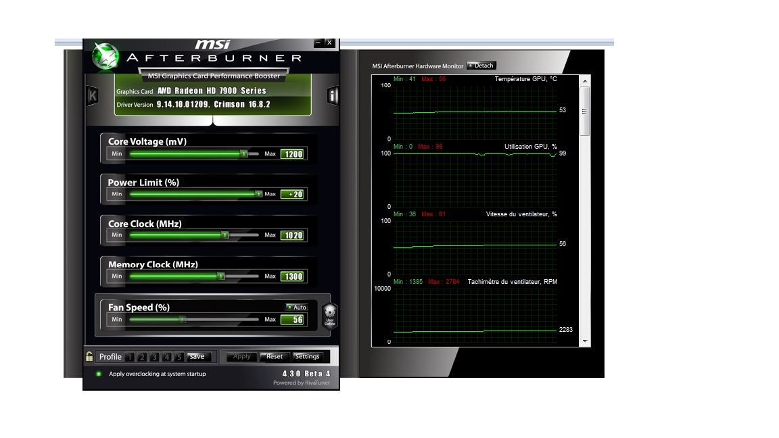
Task: Select profile slot 5
Action: coord(179,357)
